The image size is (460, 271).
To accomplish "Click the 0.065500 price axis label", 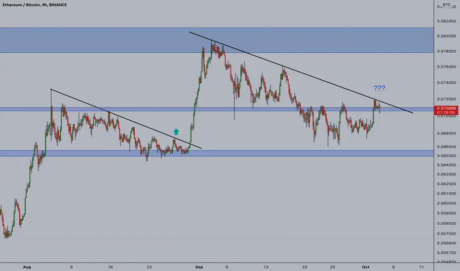I will (x=447, y=156).
